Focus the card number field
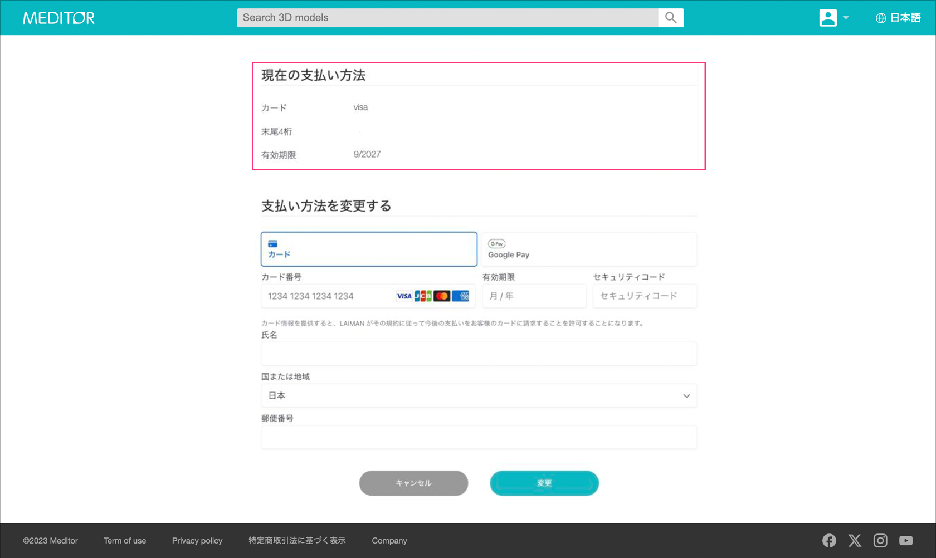 (x=329, y=296)
